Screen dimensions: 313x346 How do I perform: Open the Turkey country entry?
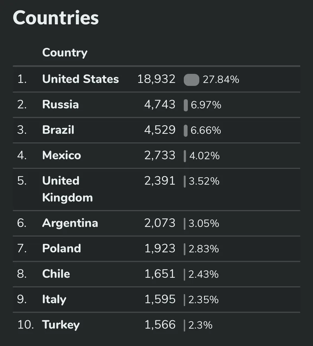61,325
